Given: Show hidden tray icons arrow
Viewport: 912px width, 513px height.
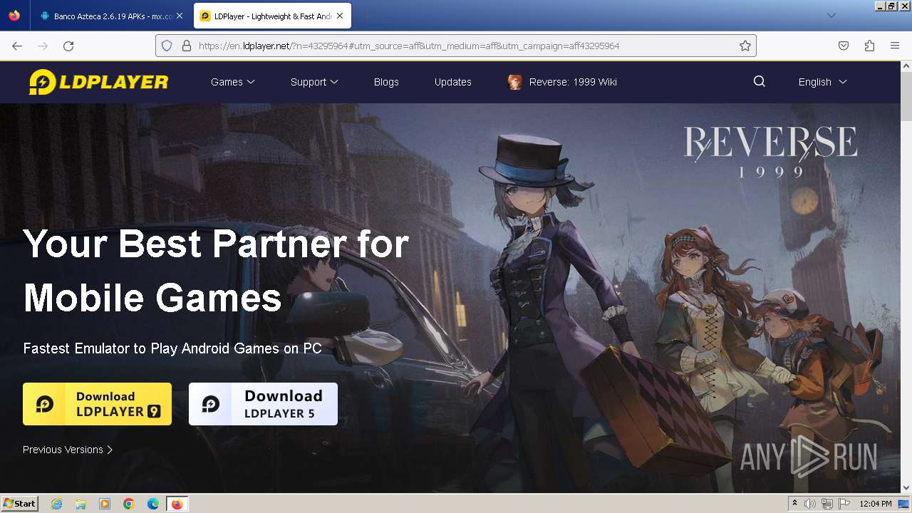Looking at the screenshot, I should click(794, 504).
